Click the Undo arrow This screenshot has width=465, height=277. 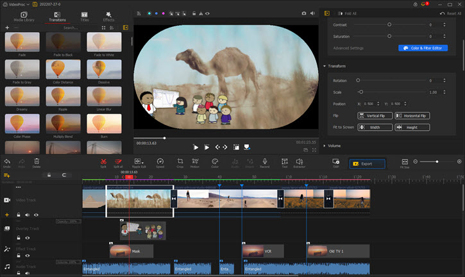click(6, 162)
